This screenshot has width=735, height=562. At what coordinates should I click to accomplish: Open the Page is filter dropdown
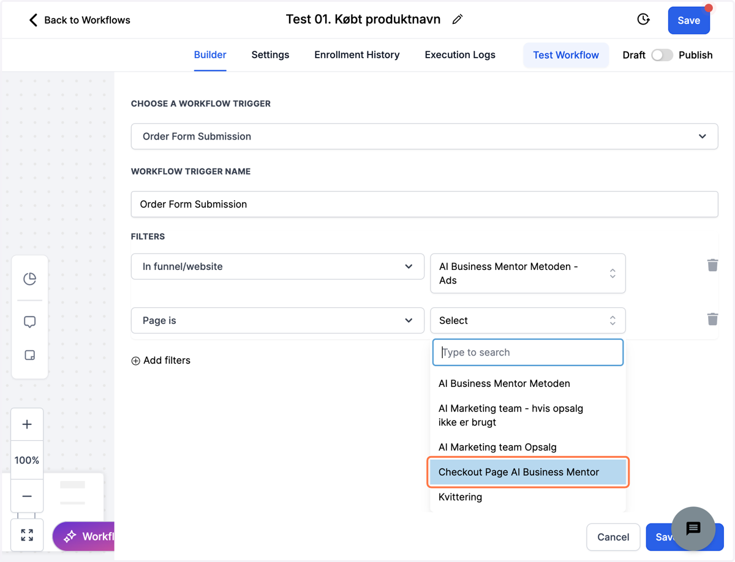277,321
